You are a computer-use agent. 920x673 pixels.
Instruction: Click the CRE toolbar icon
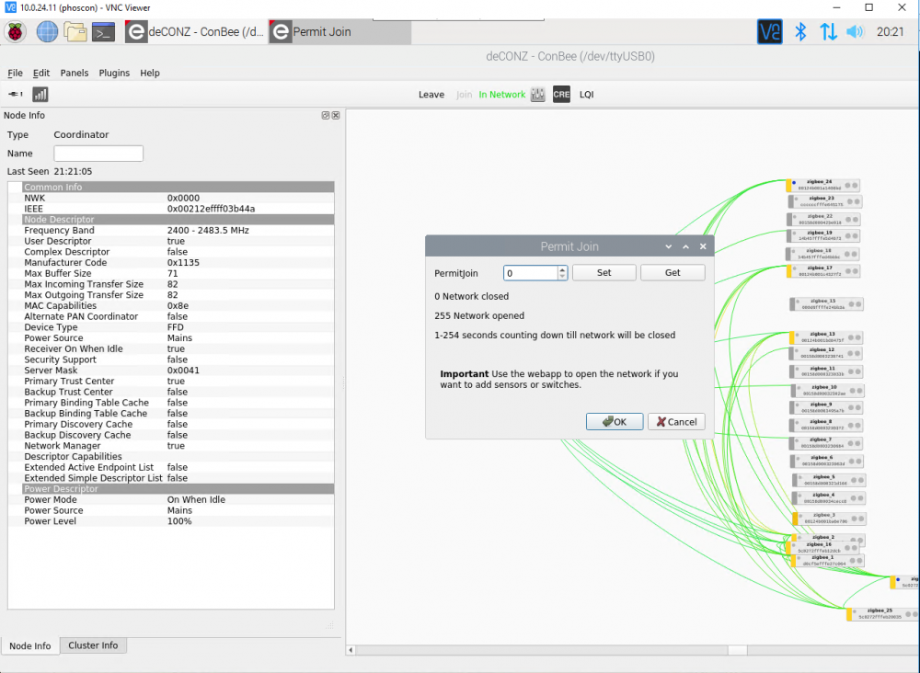(x=561, y=95)
